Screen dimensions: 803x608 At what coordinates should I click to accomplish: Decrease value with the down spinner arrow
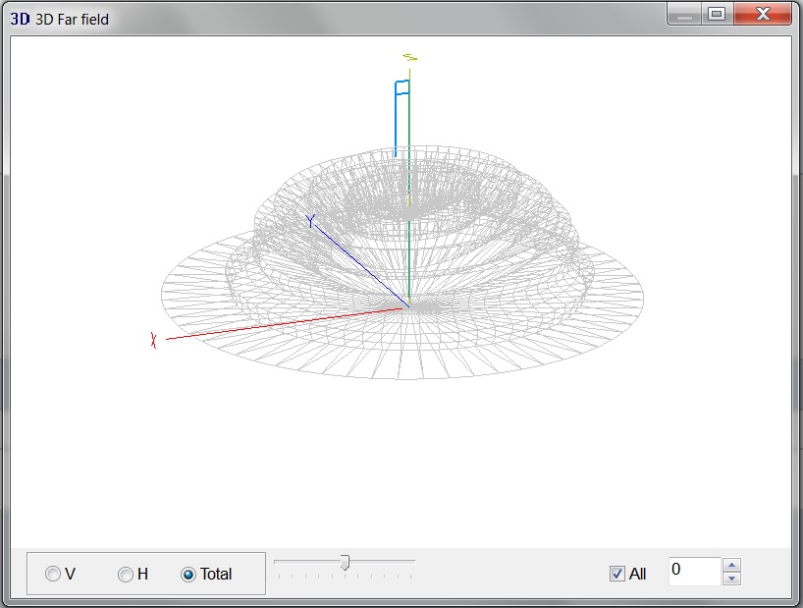click(731, 579)
